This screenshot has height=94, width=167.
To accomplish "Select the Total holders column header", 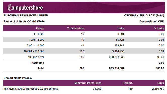I will 75,28.
